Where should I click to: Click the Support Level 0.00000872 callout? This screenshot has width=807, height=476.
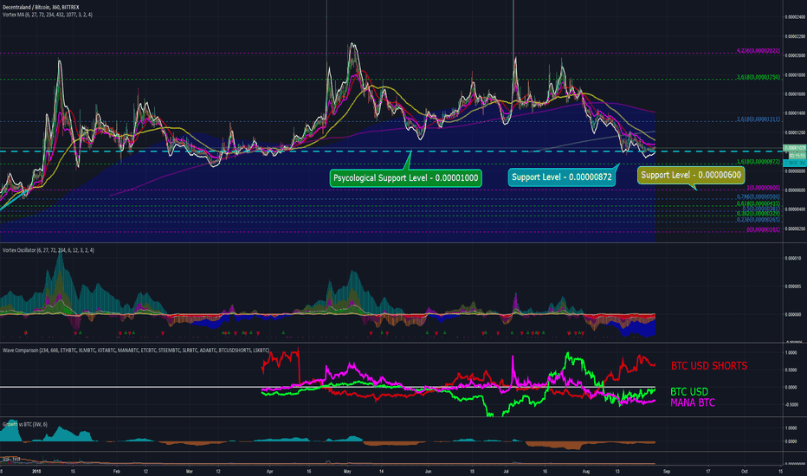(x=561, y=177)
